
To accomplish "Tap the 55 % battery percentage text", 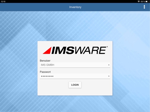I will [143, 1].
